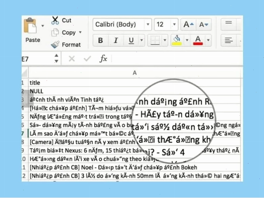Screen dimensions: 264x198
Task: Click the cell borders icon
Action: [155, 40]
